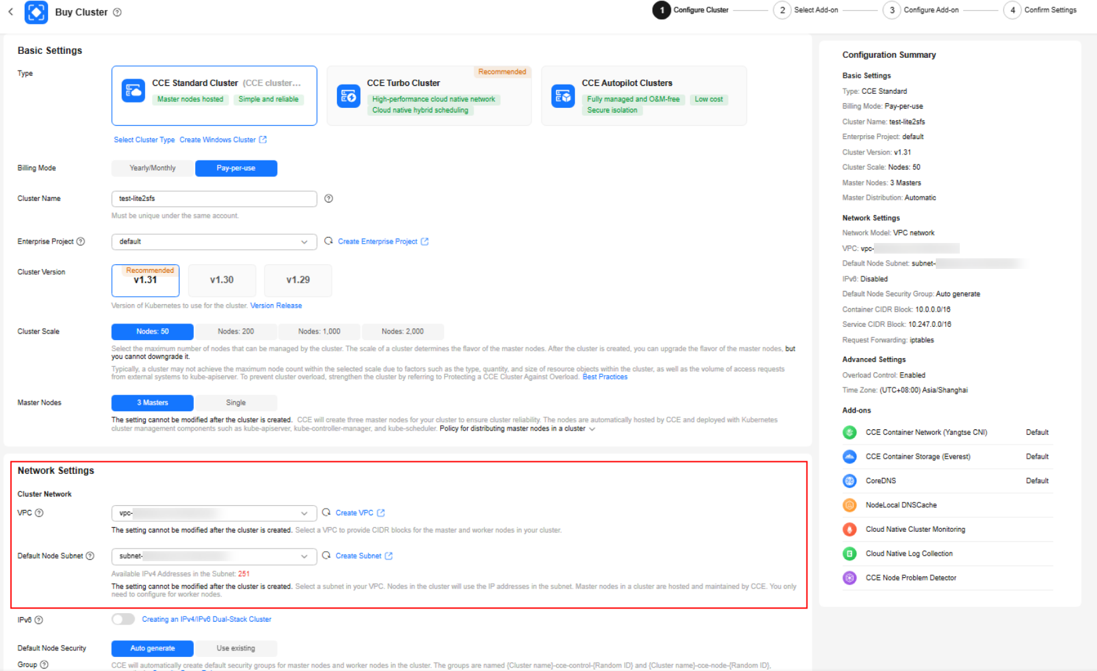Open the help icon beside Buy Cluster
The width and height of the screenshot is (1097, 671).
117,12
